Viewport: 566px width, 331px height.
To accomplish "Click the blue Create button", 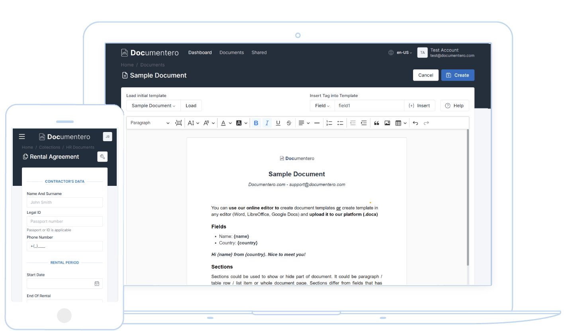I will click(458, 75).
